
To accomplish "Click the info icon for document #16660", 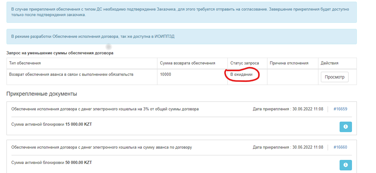I will click(x=345, y=165).
